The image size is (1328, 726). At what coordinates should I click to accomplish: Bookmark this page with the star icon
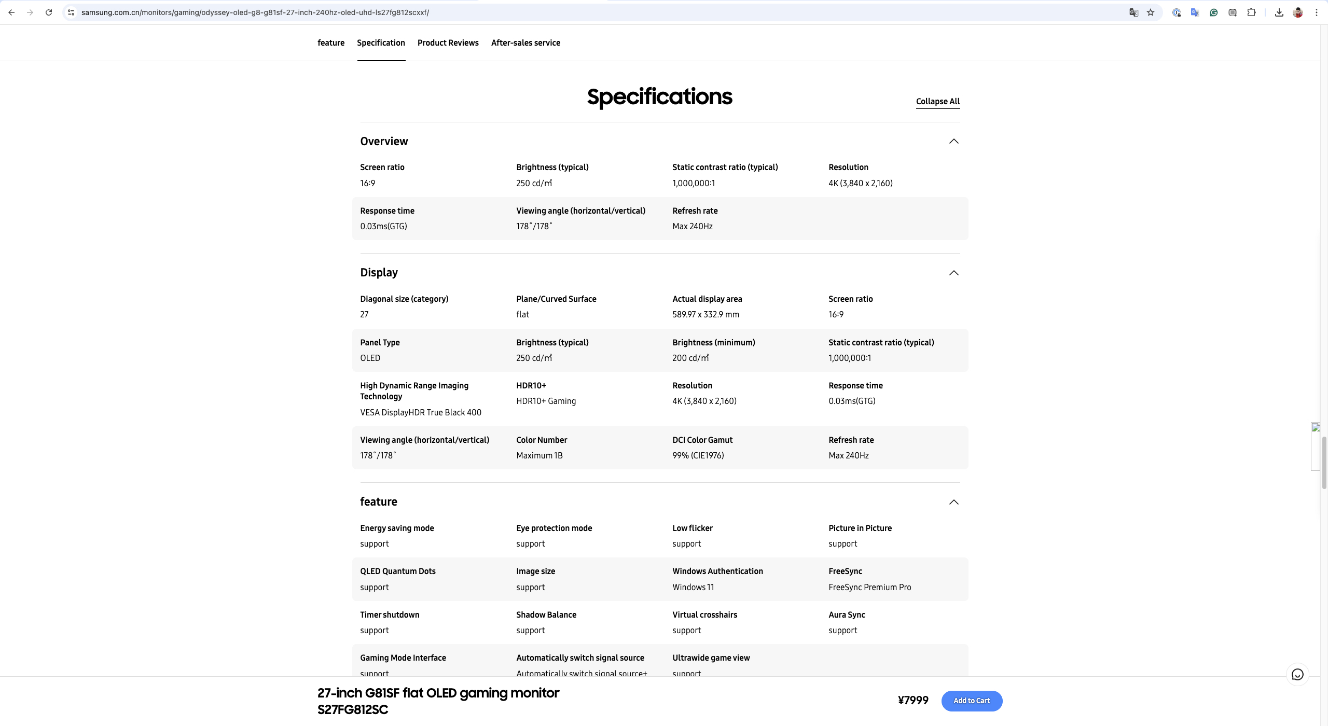1151,12
